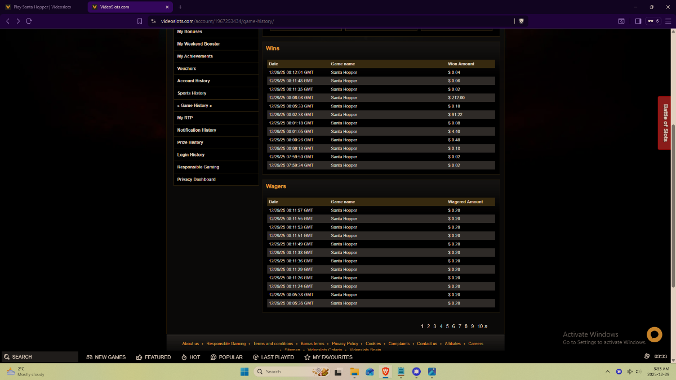Open the Popular games category
The height and width of the screenshot is (380, 676).
(x=226, y=357)
